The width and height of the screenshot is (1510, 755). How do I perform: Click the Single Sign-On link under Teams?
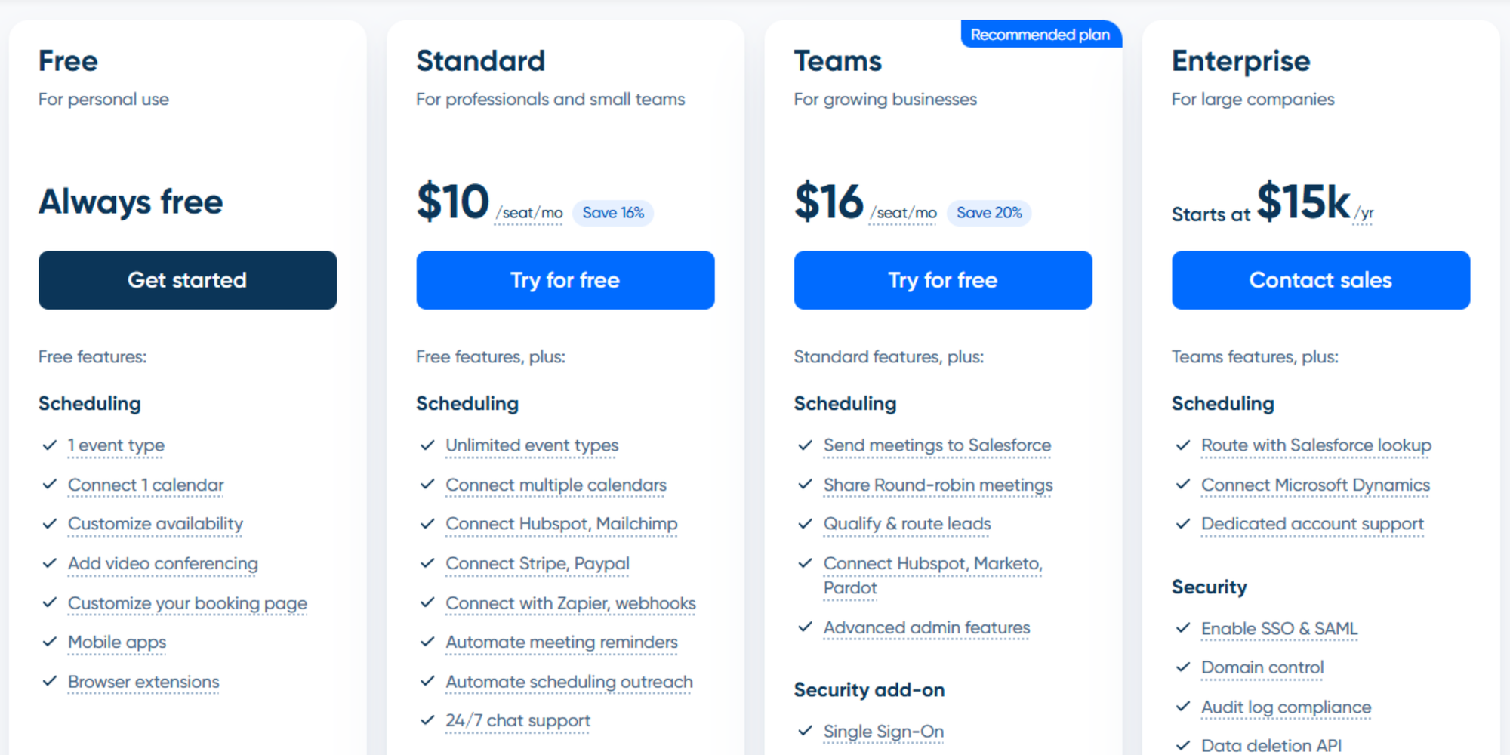[883, 731]
